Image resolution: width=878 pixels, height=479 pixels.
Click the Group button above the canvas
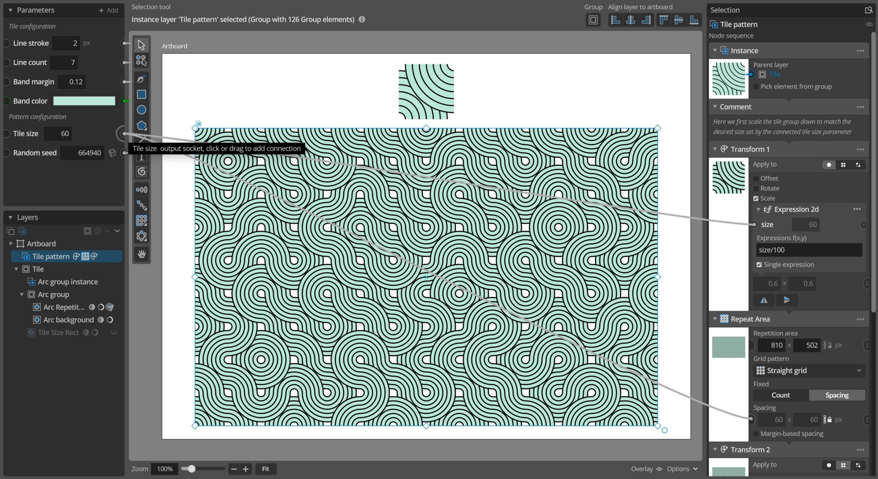[593, 20]
